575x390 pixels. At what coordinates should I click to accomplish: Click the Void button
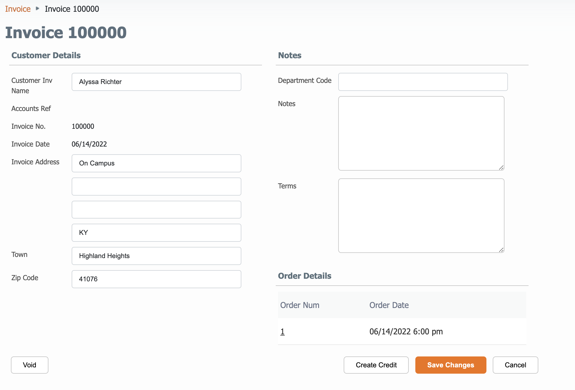[30, 365]
